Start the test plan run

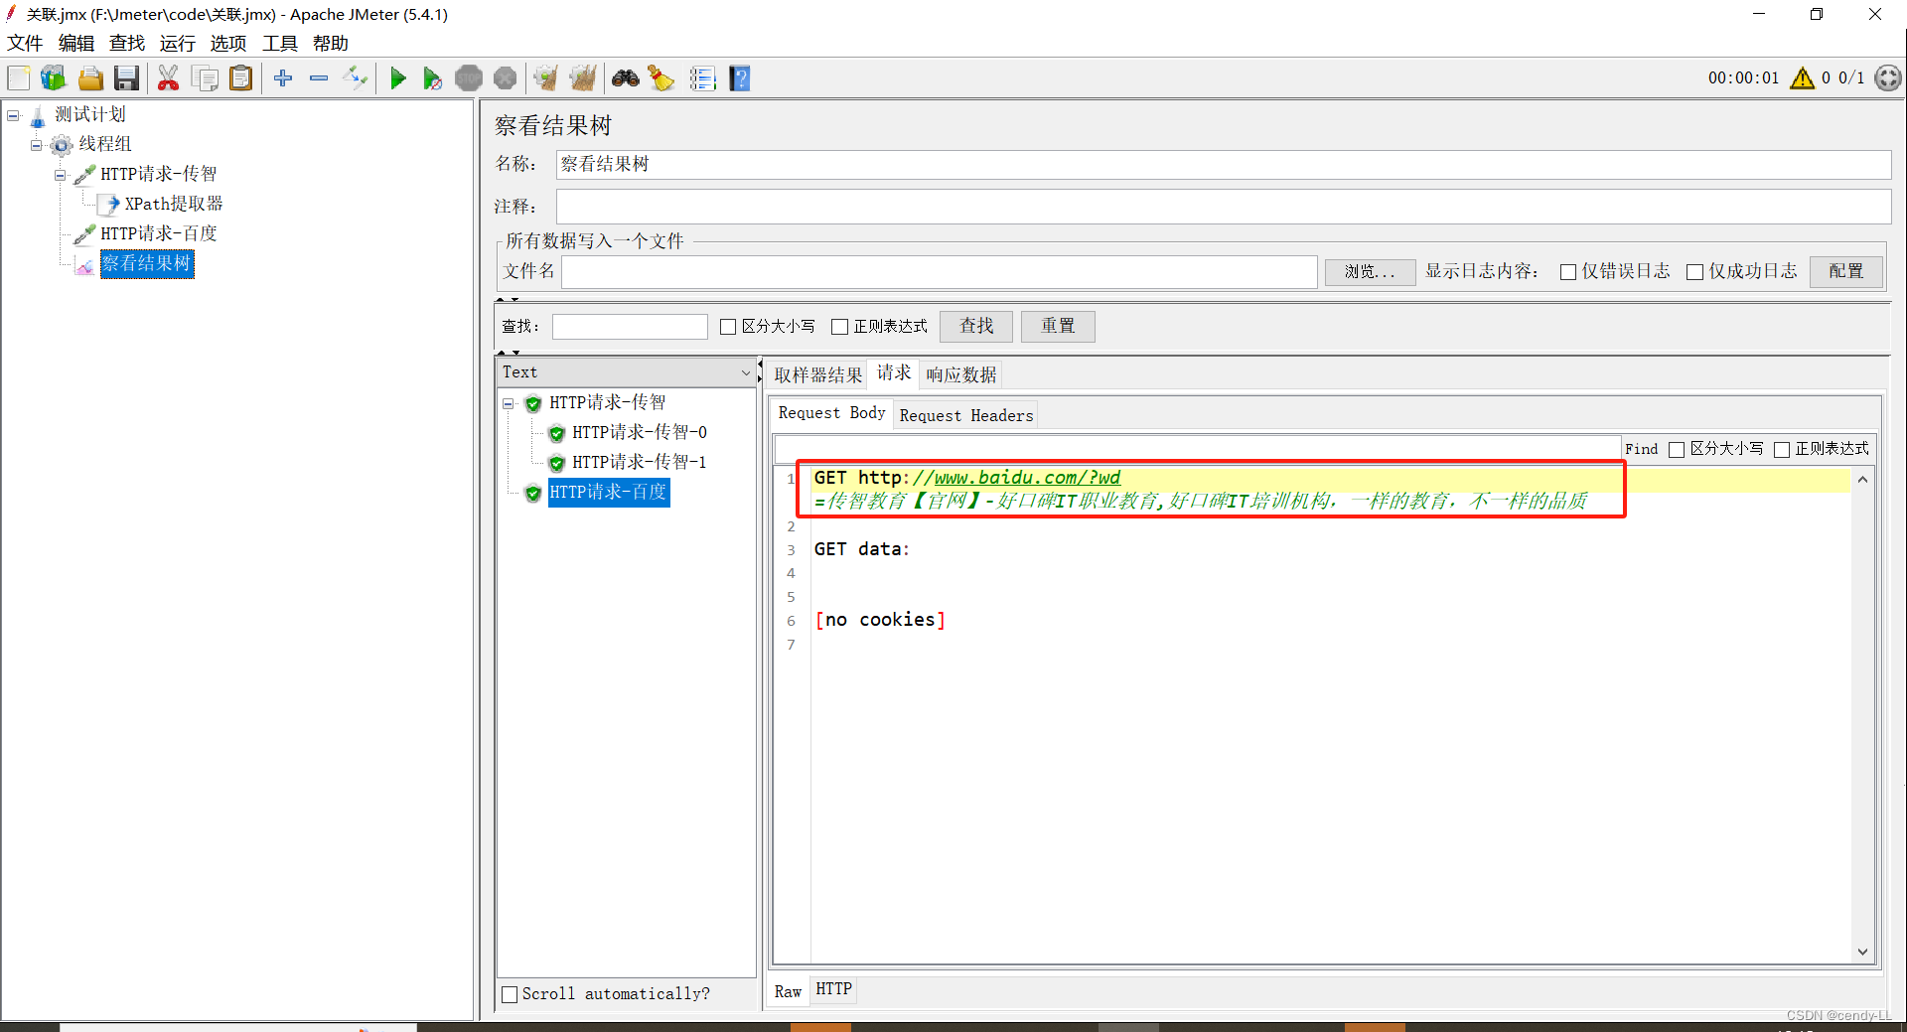398,77
